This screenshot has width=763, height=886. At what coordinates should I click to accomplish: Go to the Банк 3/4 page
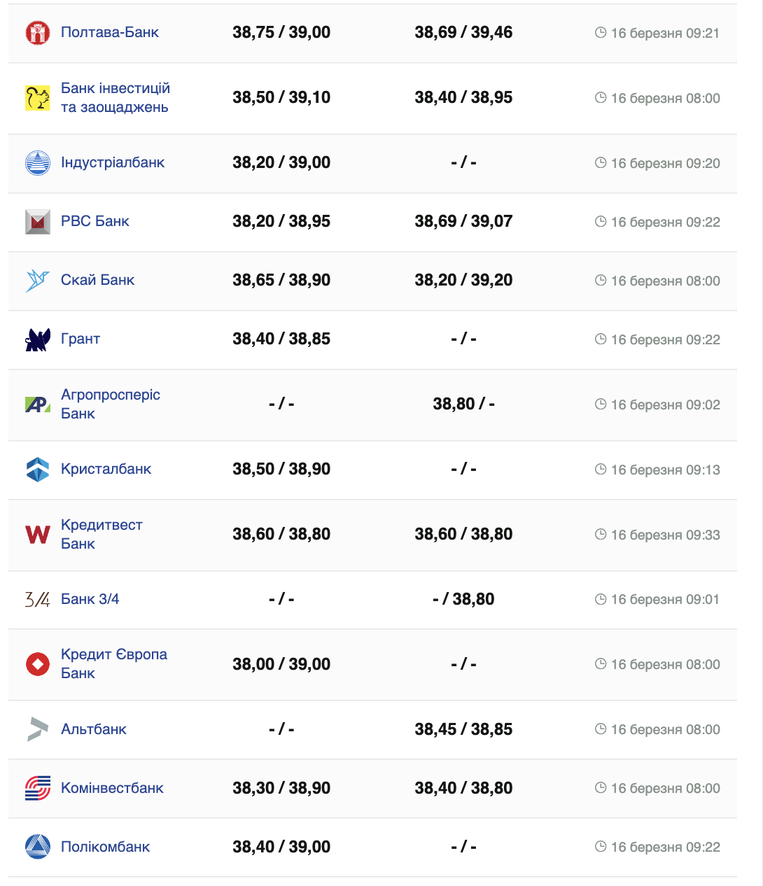pyautogui.click(x=90, y=599)
